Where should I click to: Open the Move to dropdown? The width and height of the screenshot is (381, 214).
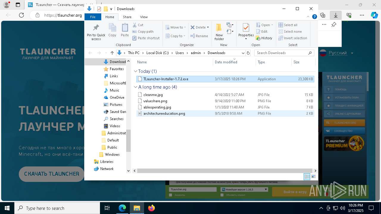pos(176,27)
